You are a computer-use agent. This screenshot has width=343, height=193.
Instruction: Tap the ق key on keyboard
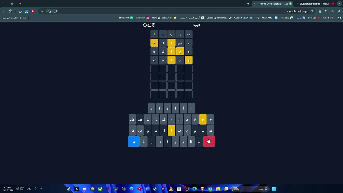coord(156,120)
